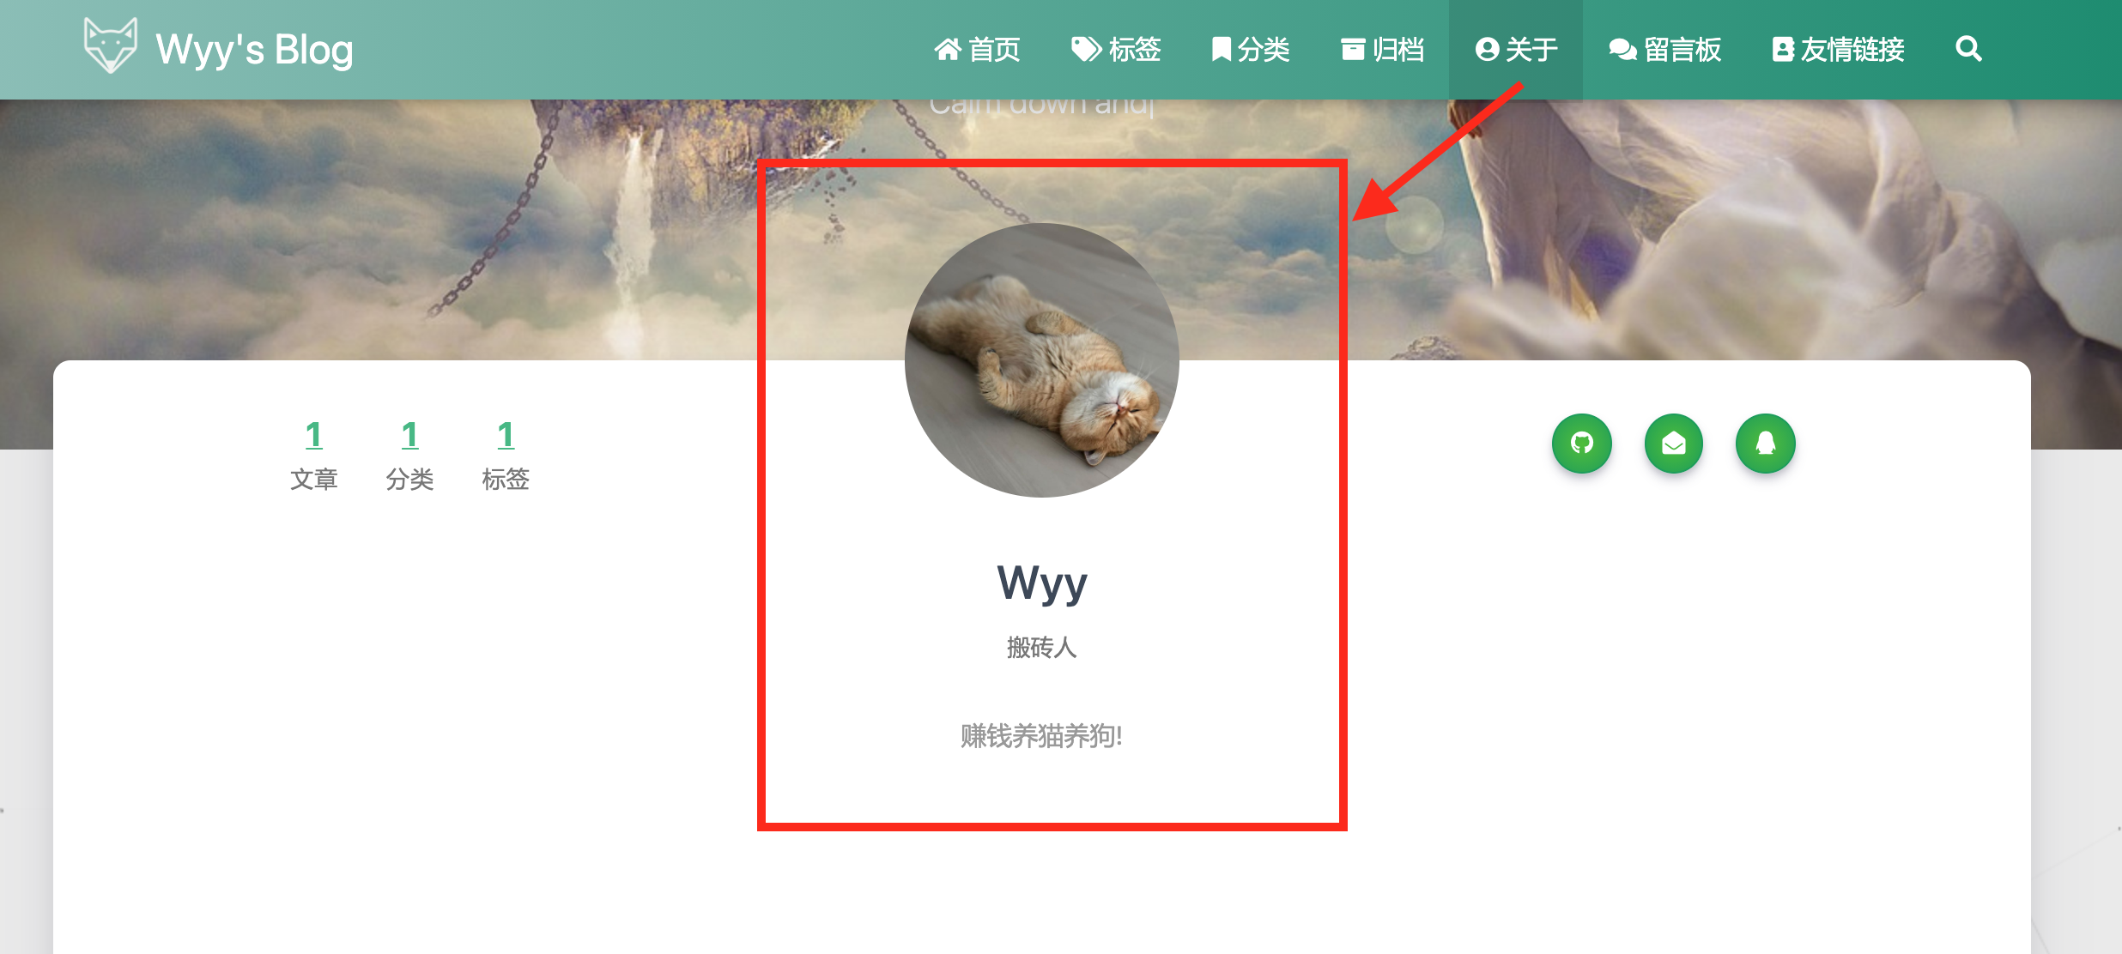This screenshot has width=2122, height=954.
Task: Click the bookmark icon beside 分类
Action: pos(1221,50)
